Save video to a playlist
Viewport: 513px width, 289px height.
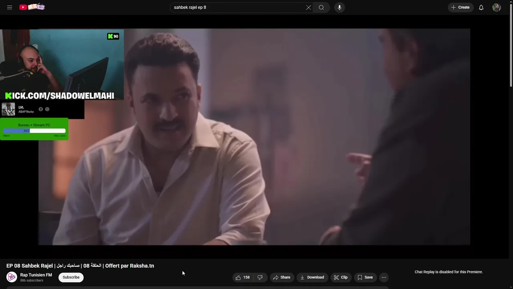[x=365, y=277]
